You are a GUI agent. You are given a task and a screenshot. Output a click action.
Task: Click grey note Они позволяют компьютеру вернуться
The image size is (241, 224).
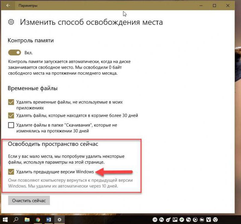coord(70,183)
